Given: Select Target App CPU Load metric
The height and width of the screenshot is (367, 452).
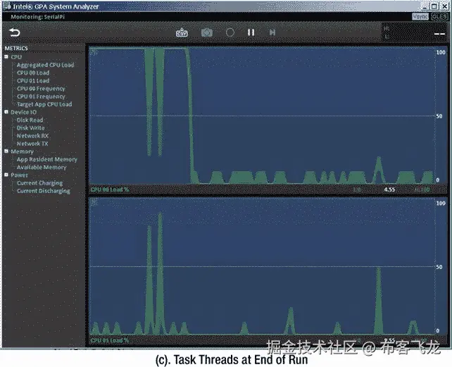Looking at the screenshot, I should pos(44,104).
